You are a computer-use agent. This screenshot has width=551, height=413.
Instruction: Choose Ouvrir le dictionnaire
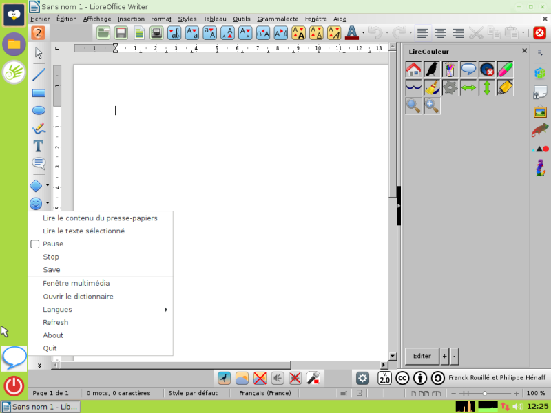click(101, 297)
